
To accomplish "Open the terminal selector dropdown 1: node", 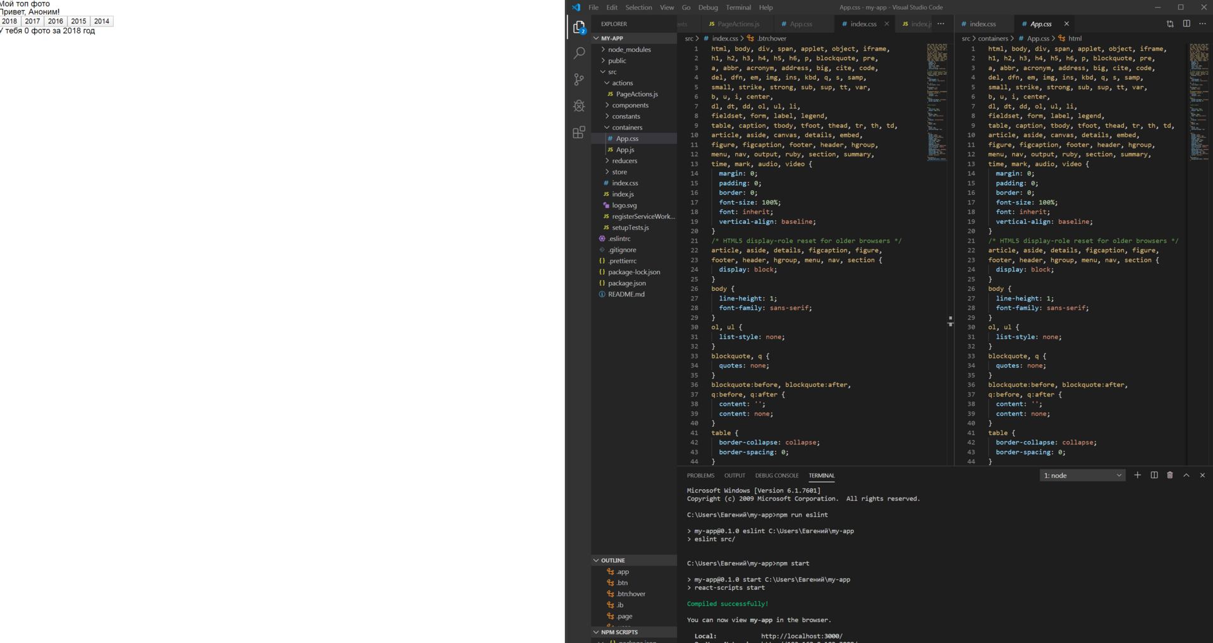I will 1082,475.
